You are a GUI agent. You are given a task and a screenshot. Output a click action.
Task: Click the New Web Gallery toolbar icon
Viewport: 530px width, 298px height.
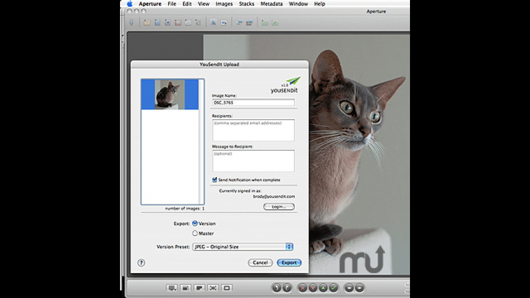point(188,23)
